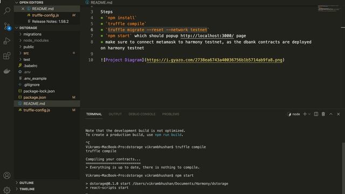The image size is (345, 194).
Task: Split the terminal panel
Action: point(316,114)
